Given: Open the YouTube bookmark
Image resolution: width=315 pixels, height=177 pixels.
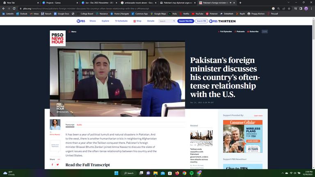Looking at the screenshot, I should (x=197, y=14).
